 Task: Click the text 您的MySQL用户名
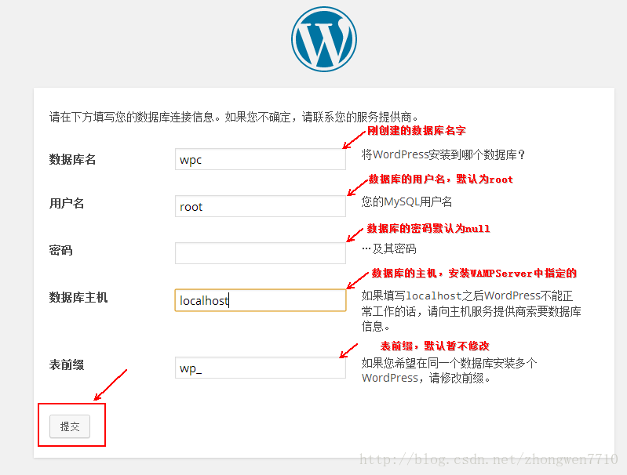pyautogui.click(x=406, y=201)
